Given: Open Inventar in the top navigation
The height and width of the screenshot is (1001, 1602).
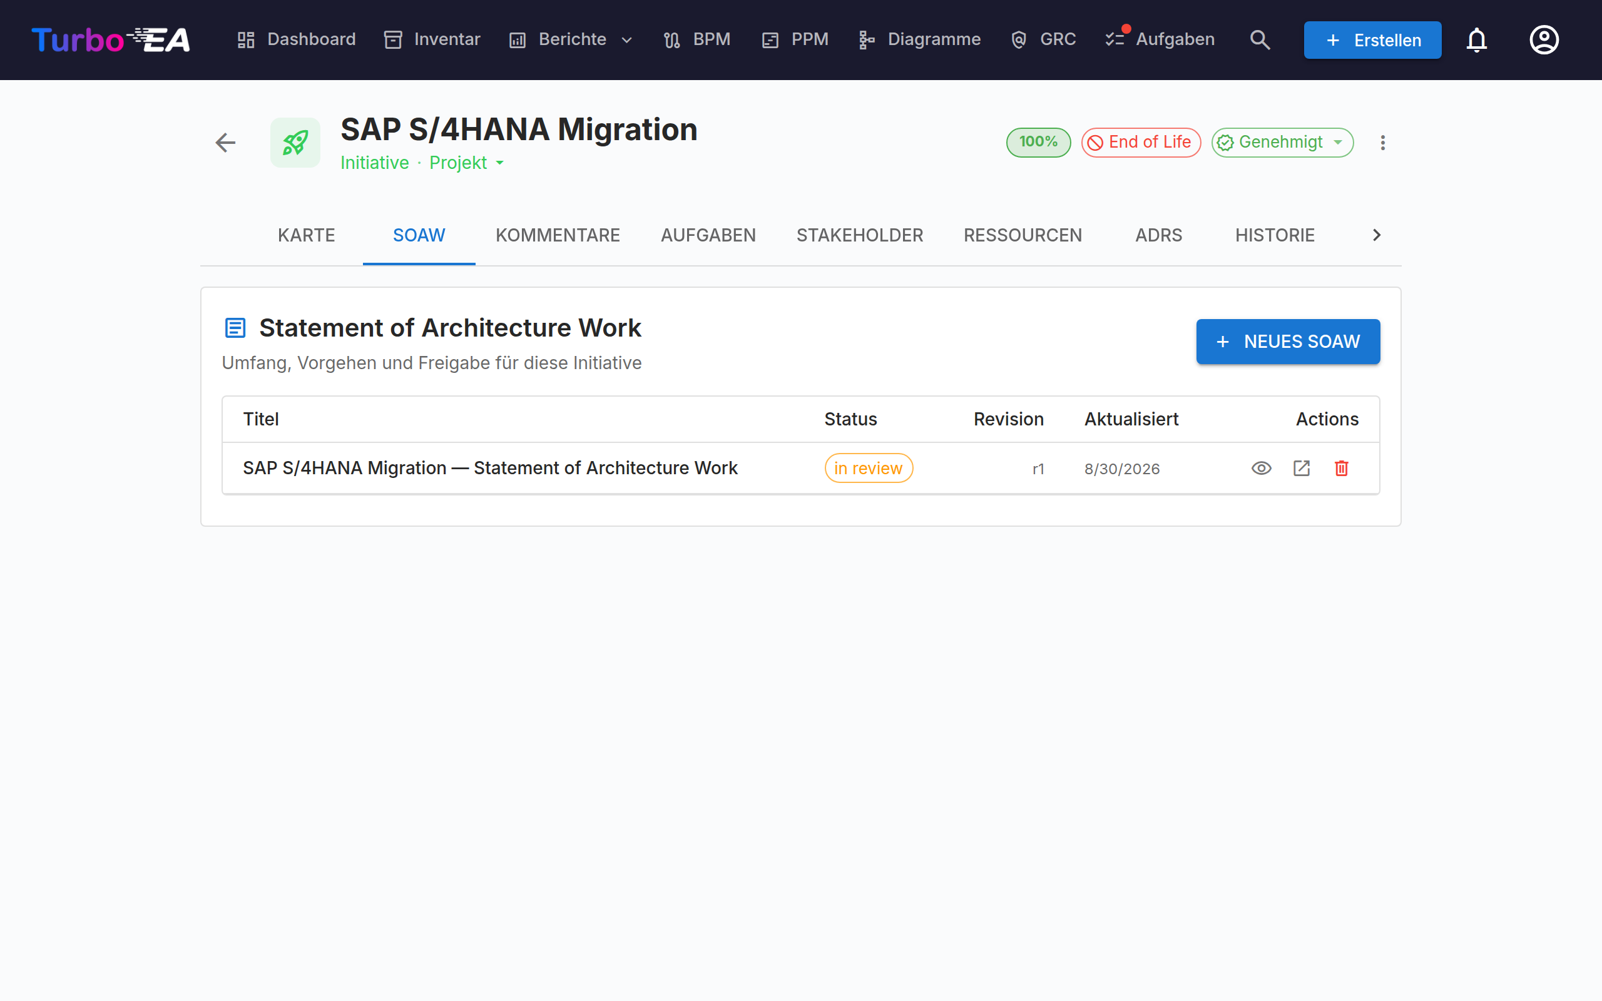Looking at the screenshot, I should [x=432, y=39].
